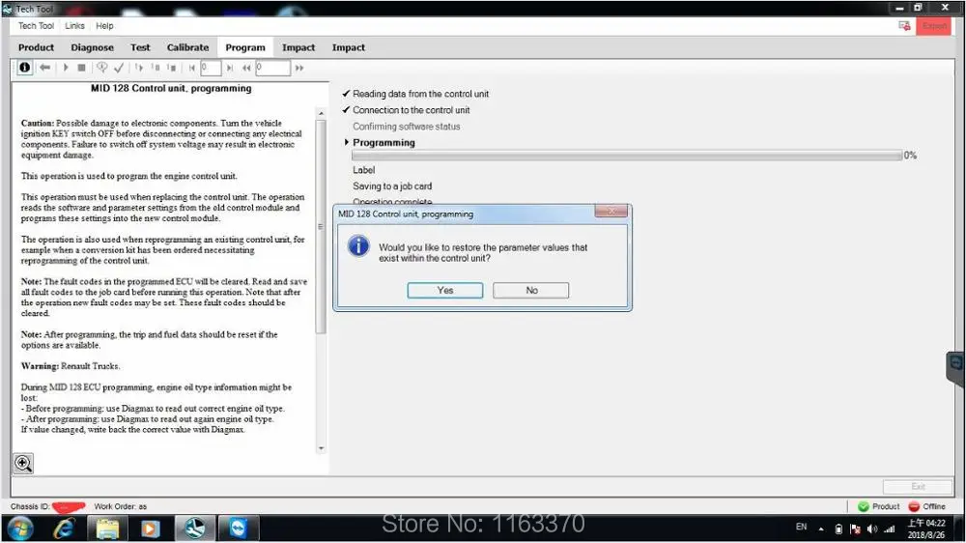Click the instructions panel scrollbar
The image size is (966, 543).
(x=321, y=226)
